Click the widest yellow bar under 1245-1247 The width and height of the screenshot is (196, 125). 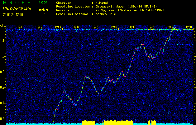click(118, 122)
